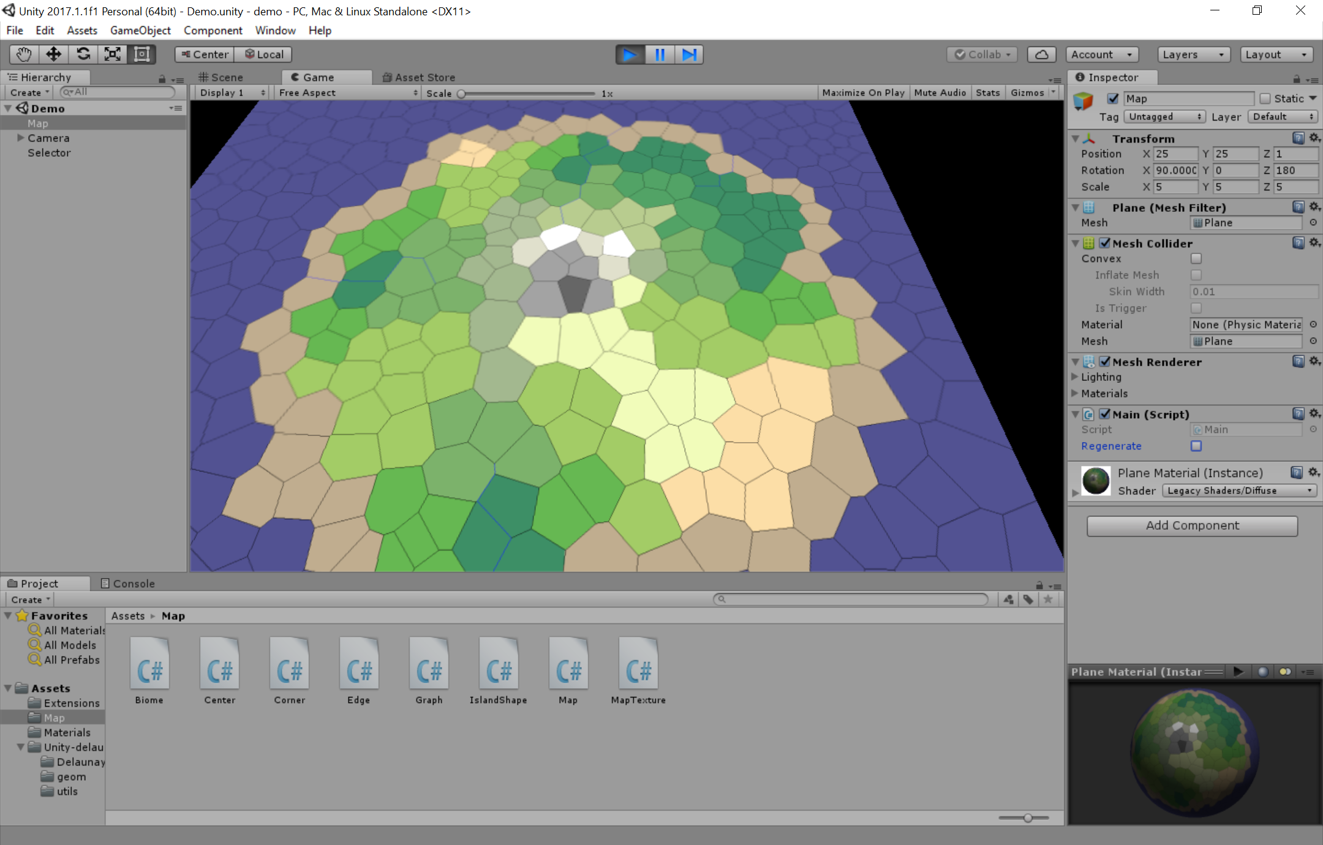Click the Pause button
The height and width of the screenshot is (845, 1323).
[x=660, y=54]
